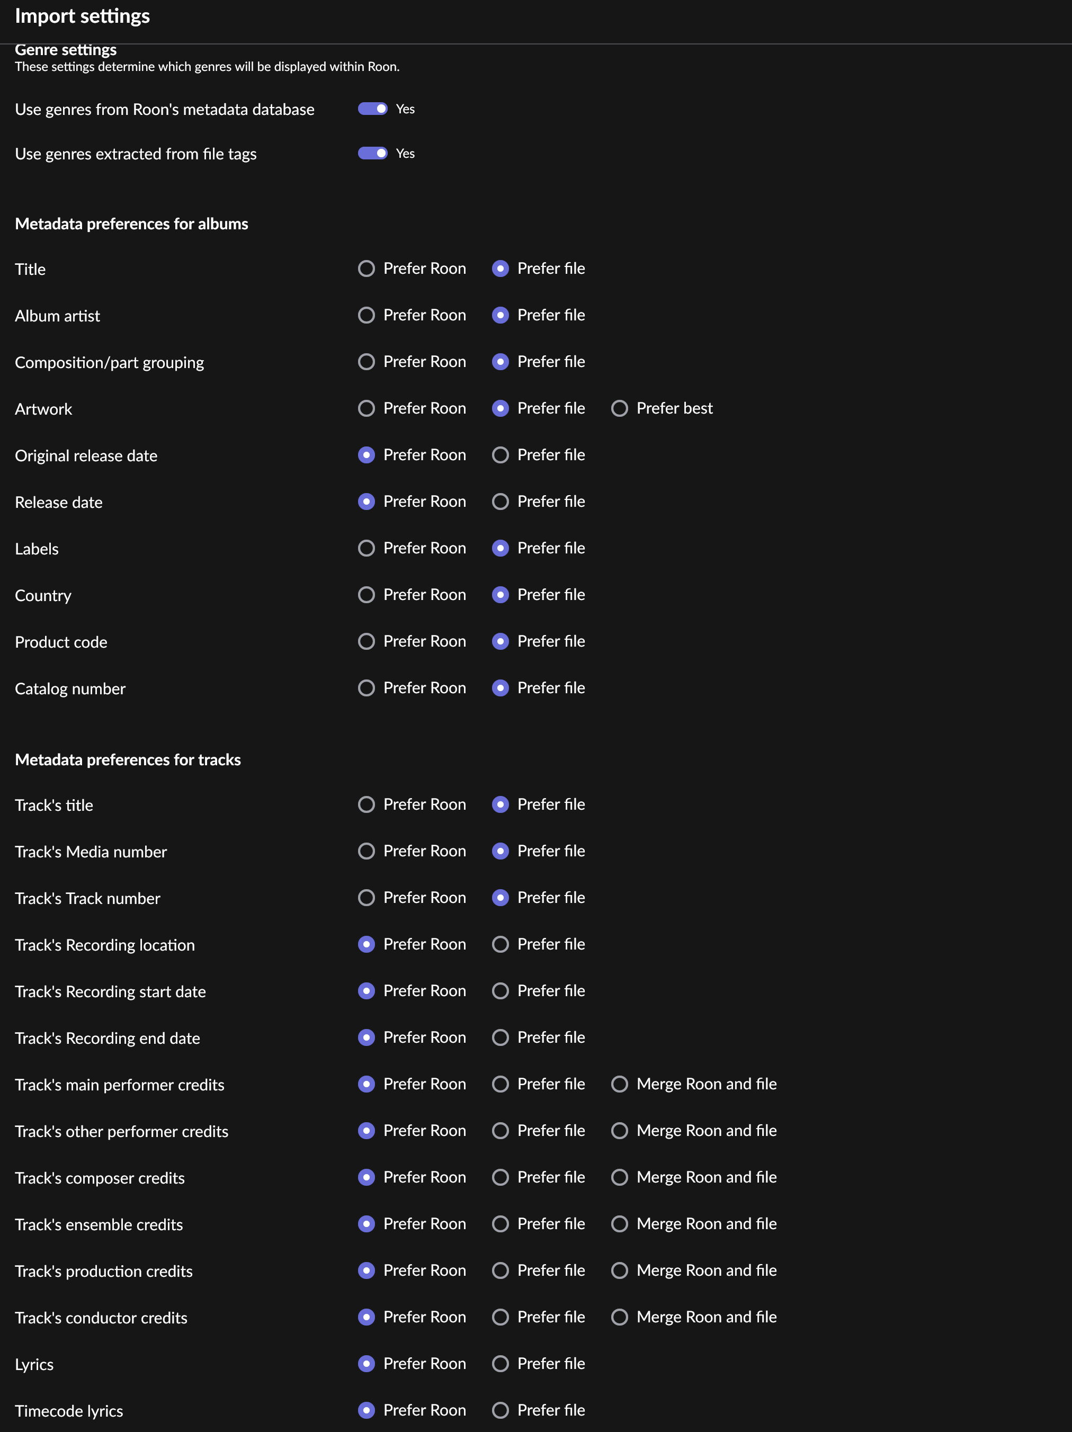Viewport: 1072px width, 1432px height.
Task: Set Original release date to Prefer file
Action: click(x=501, y=455)
